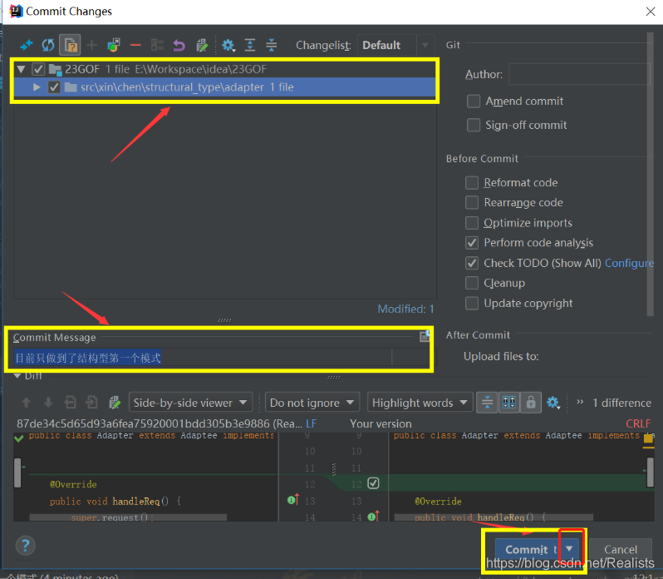This screenshot has height=579, width=663.
Task: Enable Amend commit checkbox
Action: (x=473, y=101)
